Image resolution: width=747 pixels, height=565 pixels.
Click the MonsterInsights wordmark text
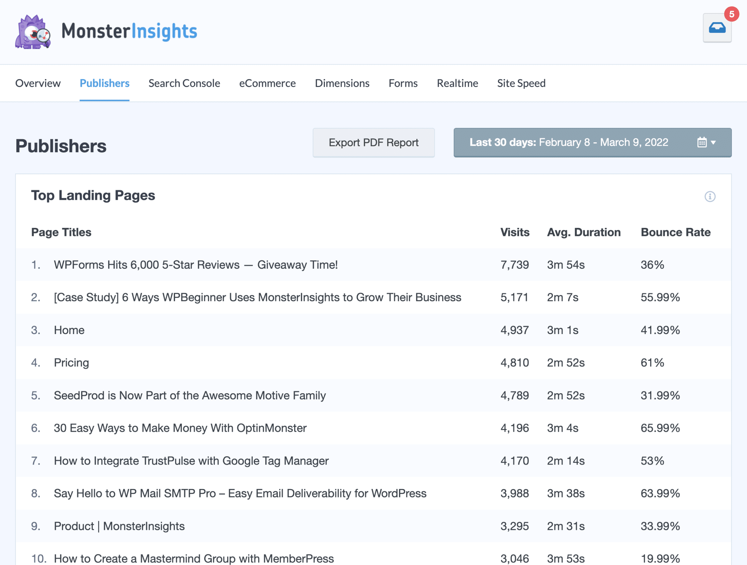pos(129,31)
